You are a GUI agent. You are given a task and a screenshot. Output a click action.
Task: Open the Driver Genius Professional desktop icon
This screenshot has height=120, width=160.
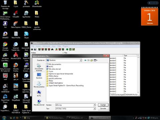[5, 15]
